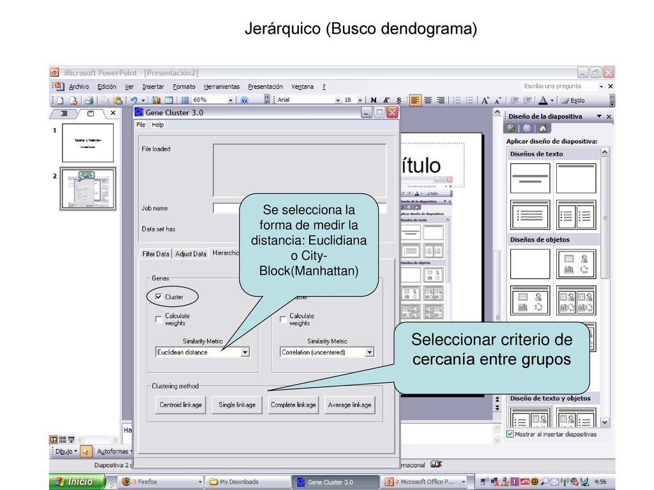Click the Print icon in PowerPoint toolbar

89,100
